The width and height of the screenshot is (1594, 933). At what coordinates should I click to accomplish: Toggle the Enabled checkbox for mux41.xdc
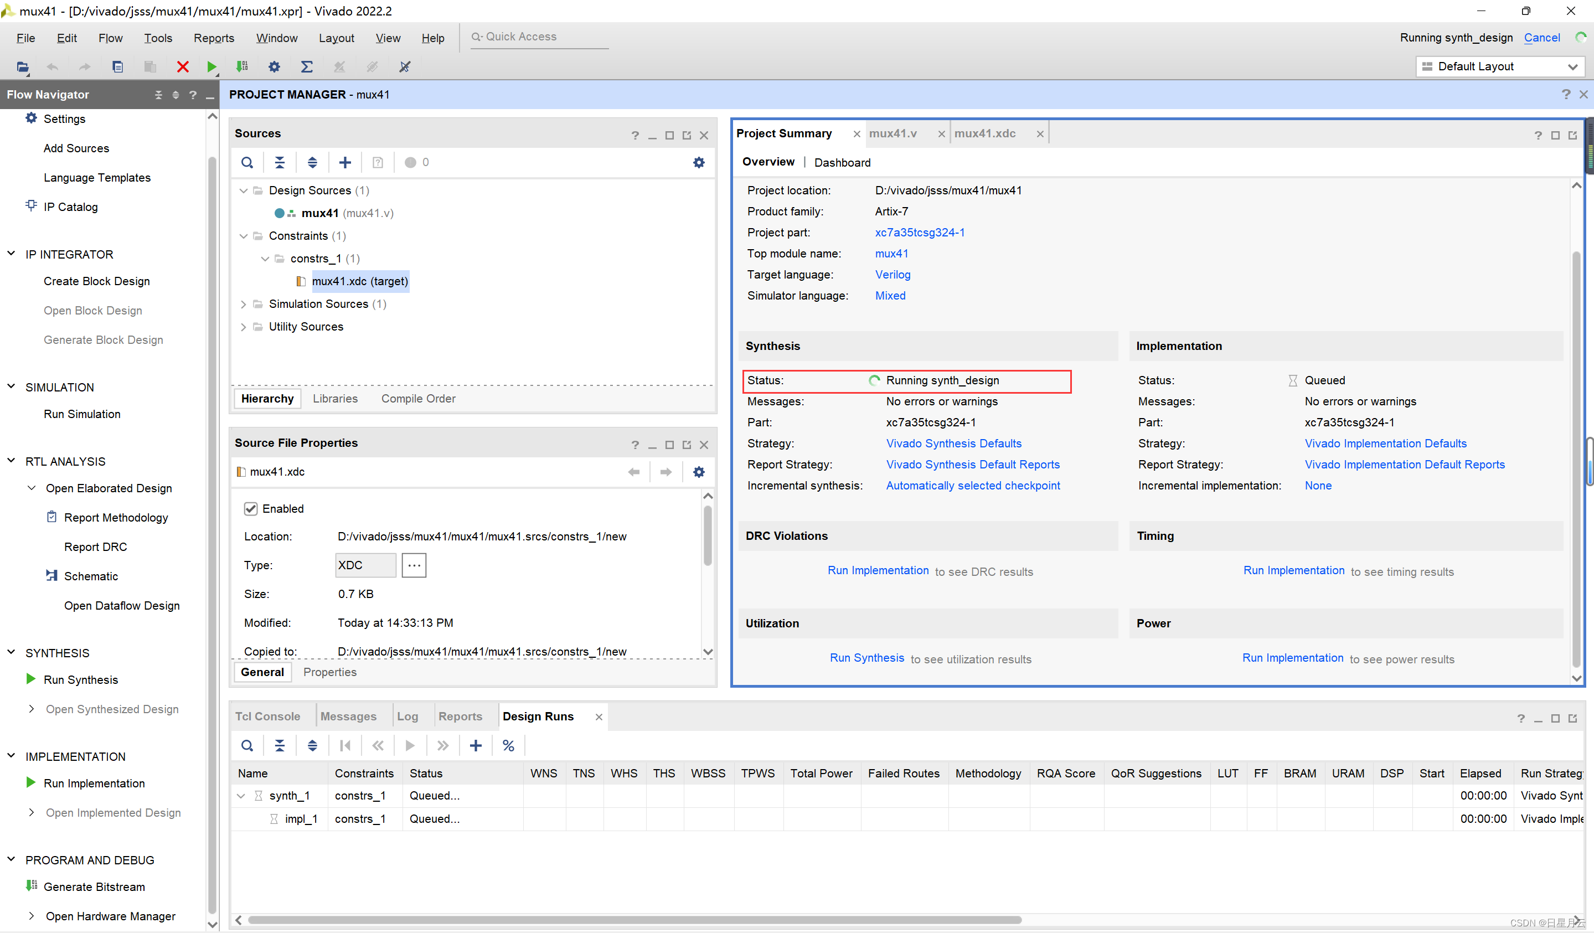[250, 508]
